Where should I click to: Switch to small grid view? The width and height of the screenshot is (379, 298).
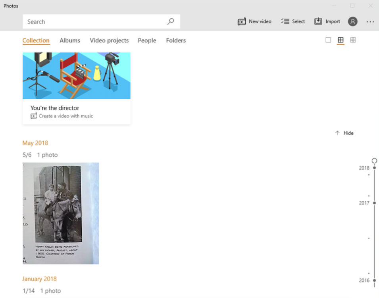point(353,40)
